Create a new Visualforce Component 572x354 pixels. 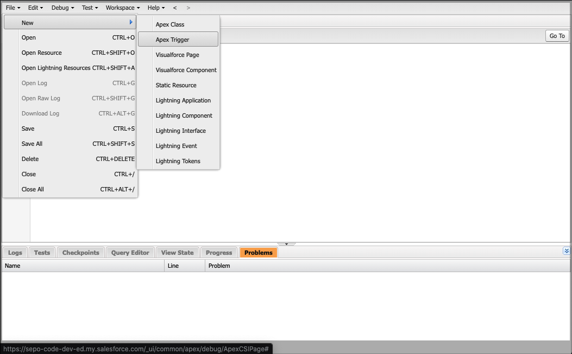[178, 70]
